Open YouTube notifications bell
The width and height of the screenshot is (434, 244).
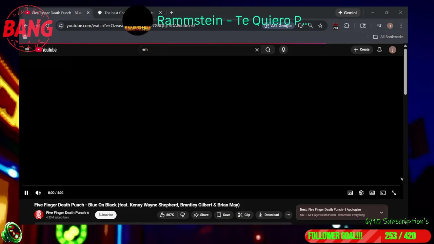tap(379, 49)
